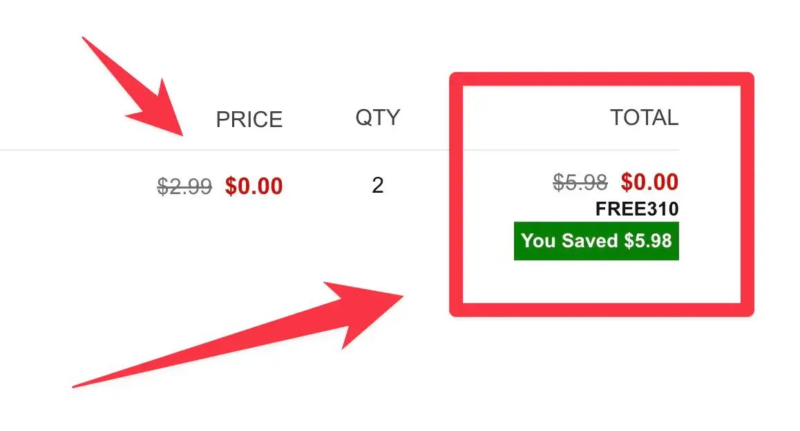Click the FREE310 promo code
The image size is (800, 431).
637,209
